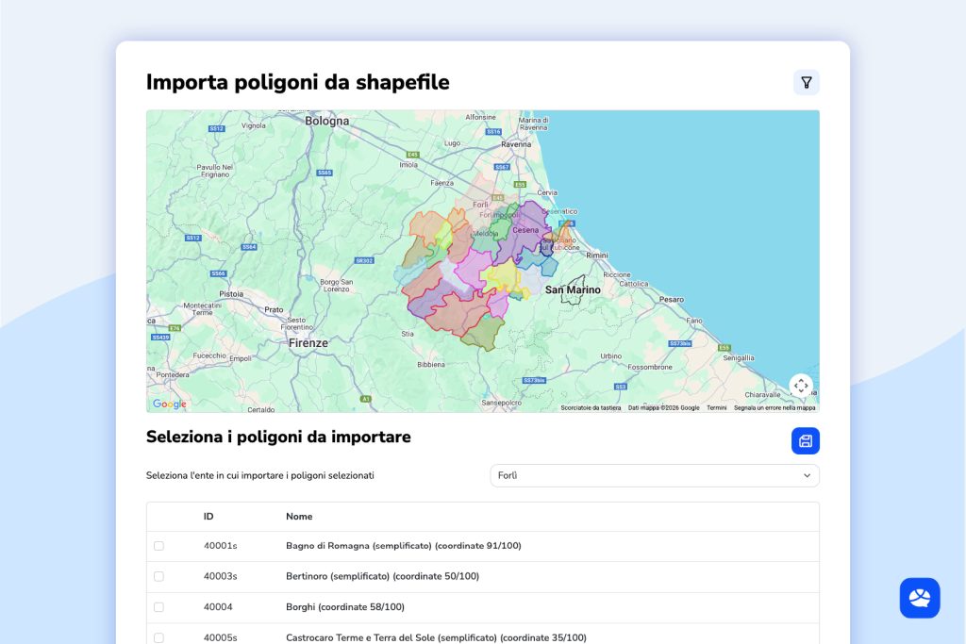Check the Bagno di Romagna row checkbox

click(x=158, y=546)
